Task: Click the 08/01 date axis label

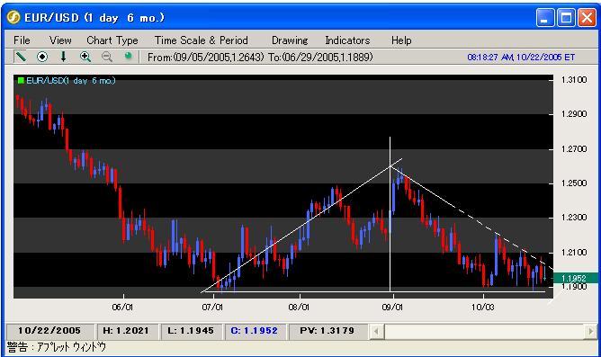Action: (299, 308)
